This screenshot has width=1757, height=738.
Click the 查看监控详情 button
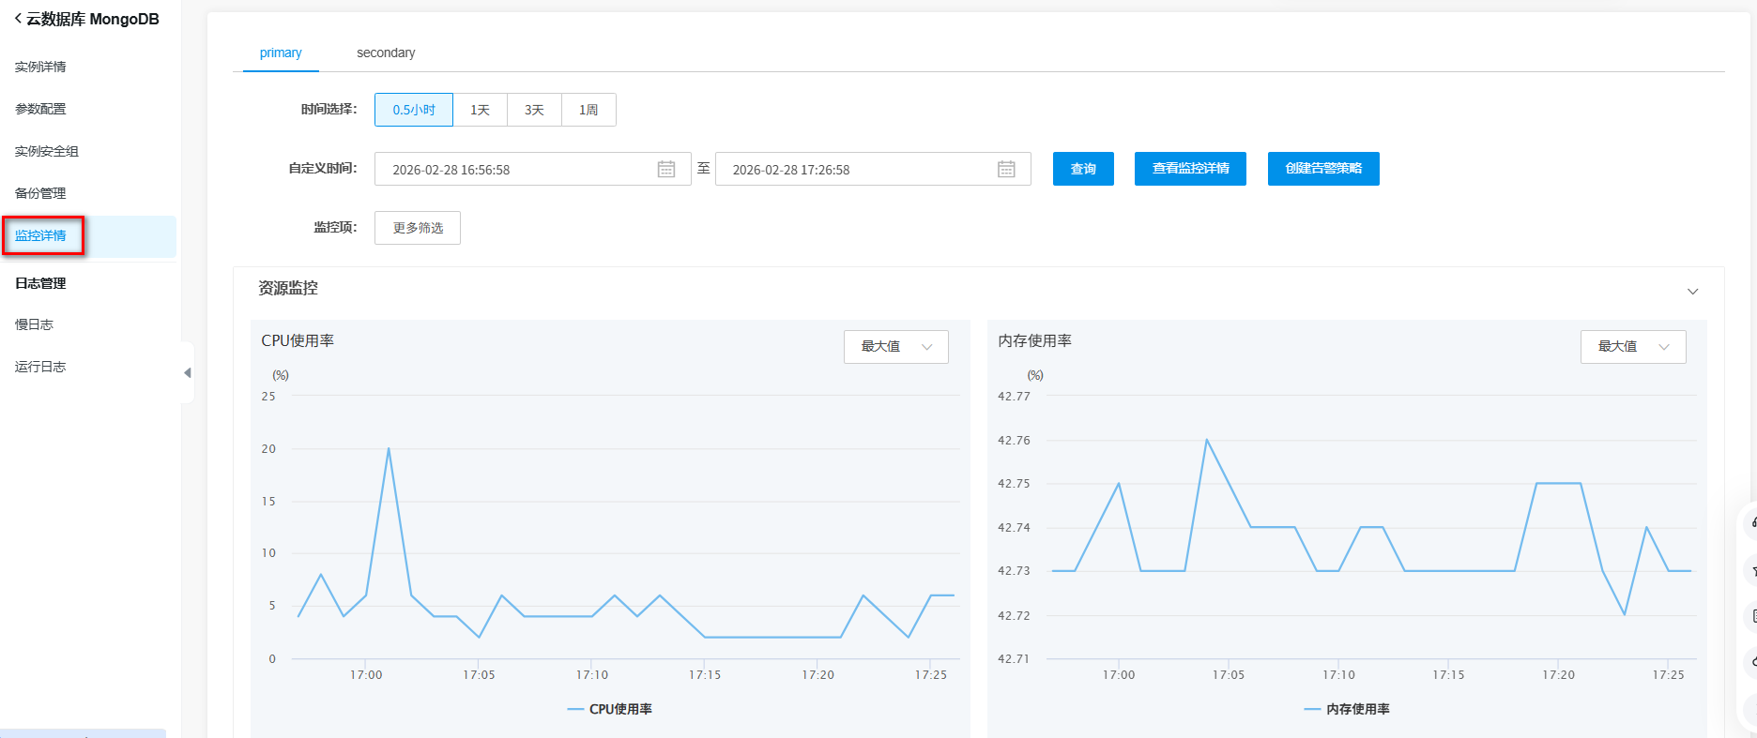pyautogui.click(x=1190, y=169)
